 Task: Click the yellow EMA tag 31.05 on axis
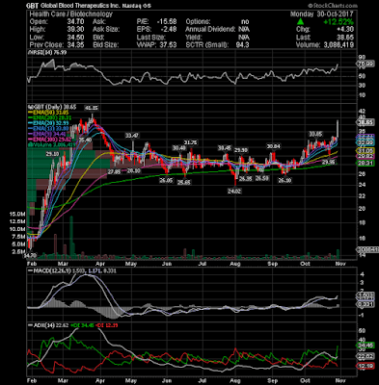coord(365,151)
